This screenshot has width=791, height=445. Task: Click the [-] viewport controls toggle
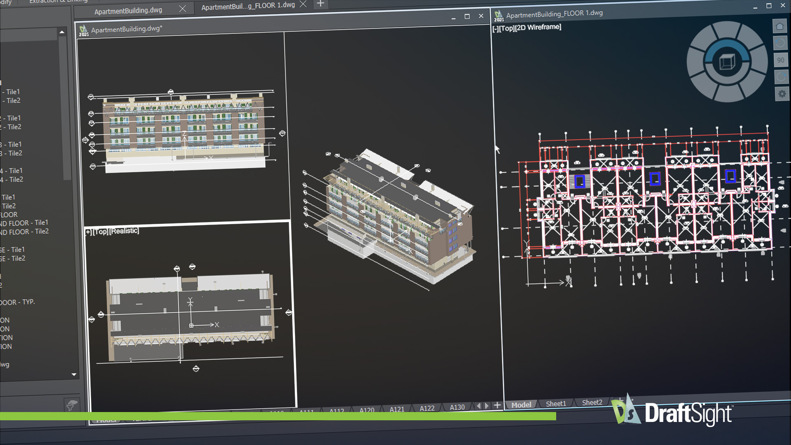tap(495, 27)
